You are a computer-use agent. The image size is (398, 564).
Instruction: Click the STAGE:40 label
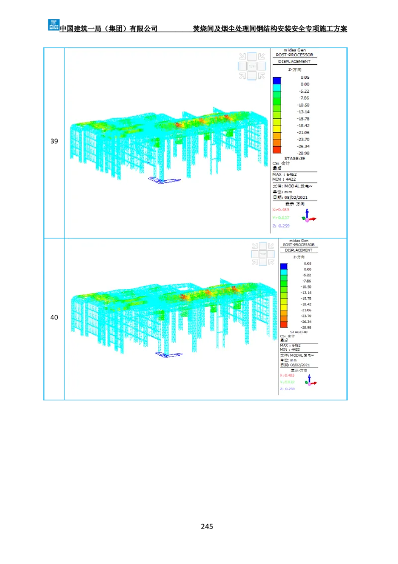tap(298, 331)
